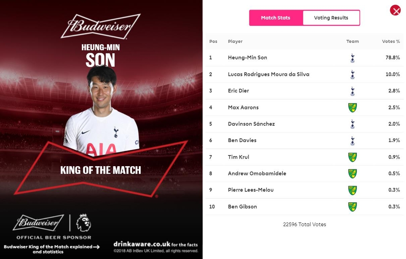
Task: Click Tottenham crest beside Eric Dier
Action: (x=352, y=91)
